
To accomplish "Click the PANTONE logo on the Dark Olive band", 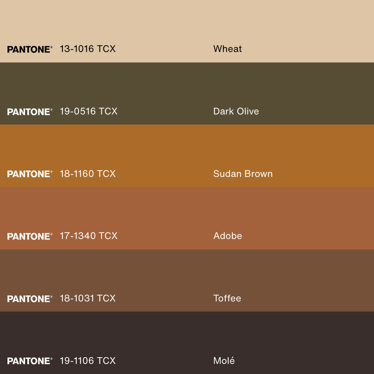I will 30,112.
